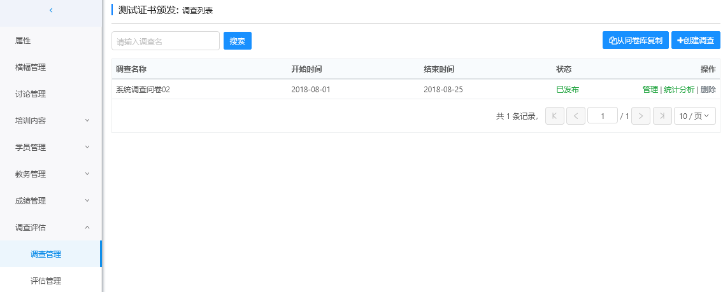Expand the 成绩管理 submenu

[x=51, y=200]
